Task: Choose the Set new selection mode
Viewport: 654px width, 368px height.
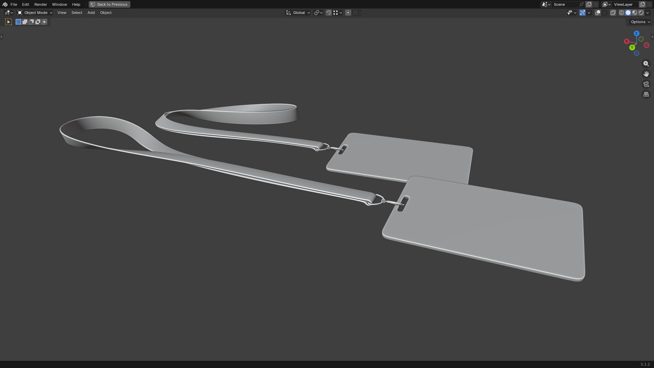Action: click(18, 22)
